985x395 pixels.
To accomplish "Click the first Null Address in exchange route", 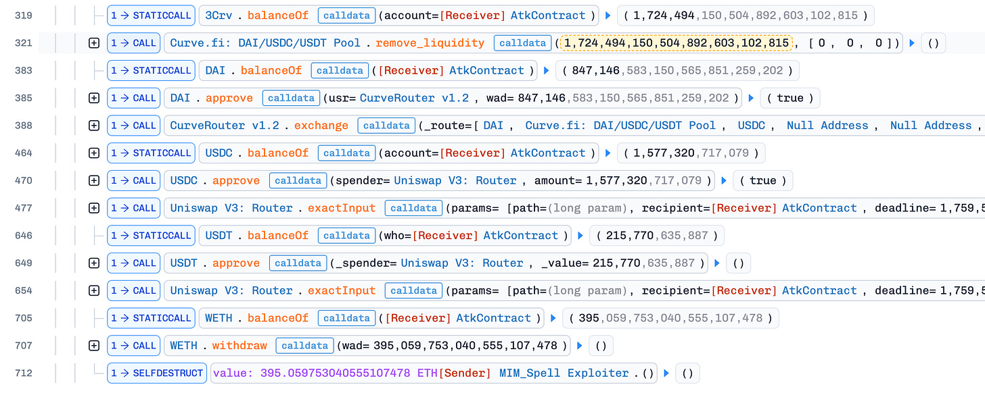I will (827, 126).
